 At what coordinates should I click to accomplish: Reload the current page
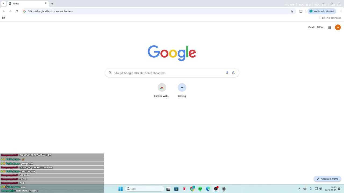click(17, 11)
